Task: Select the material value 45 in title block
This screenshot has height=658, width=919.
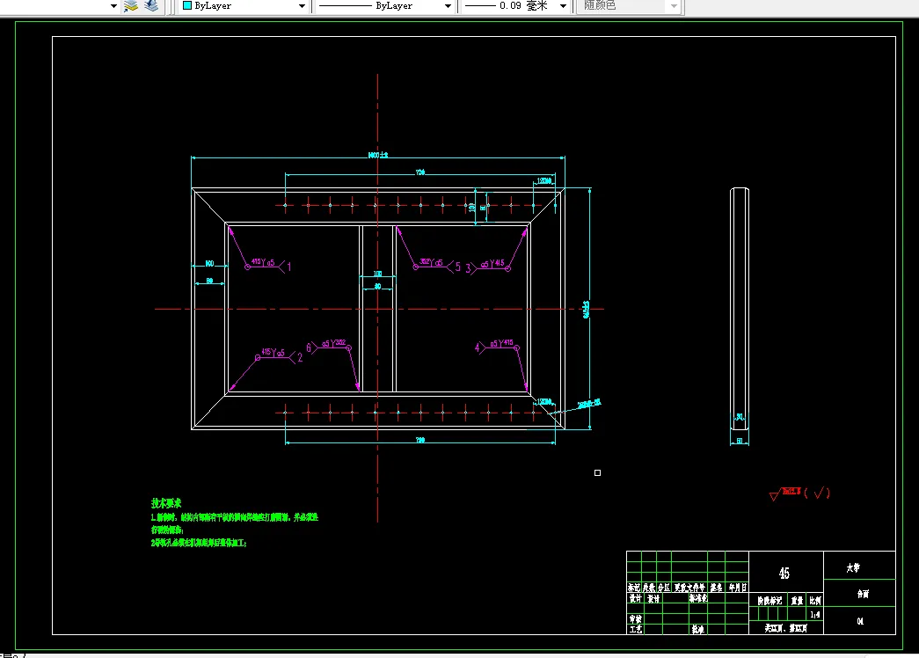Action: coord(784,573)
